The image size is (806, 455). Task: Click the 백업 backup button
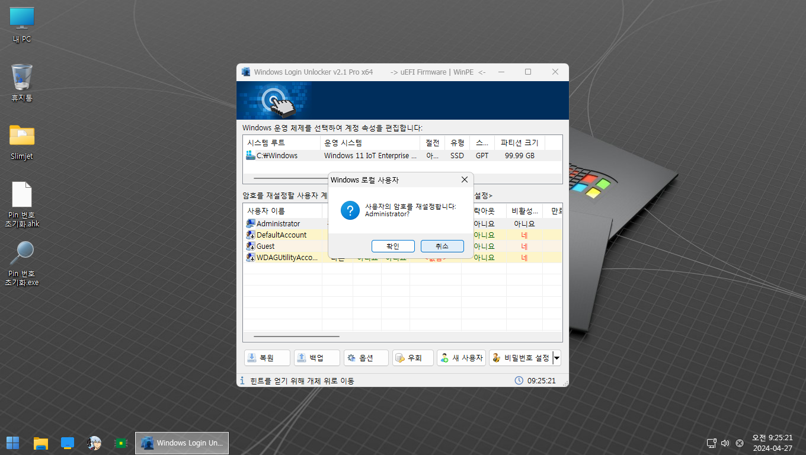317,358
